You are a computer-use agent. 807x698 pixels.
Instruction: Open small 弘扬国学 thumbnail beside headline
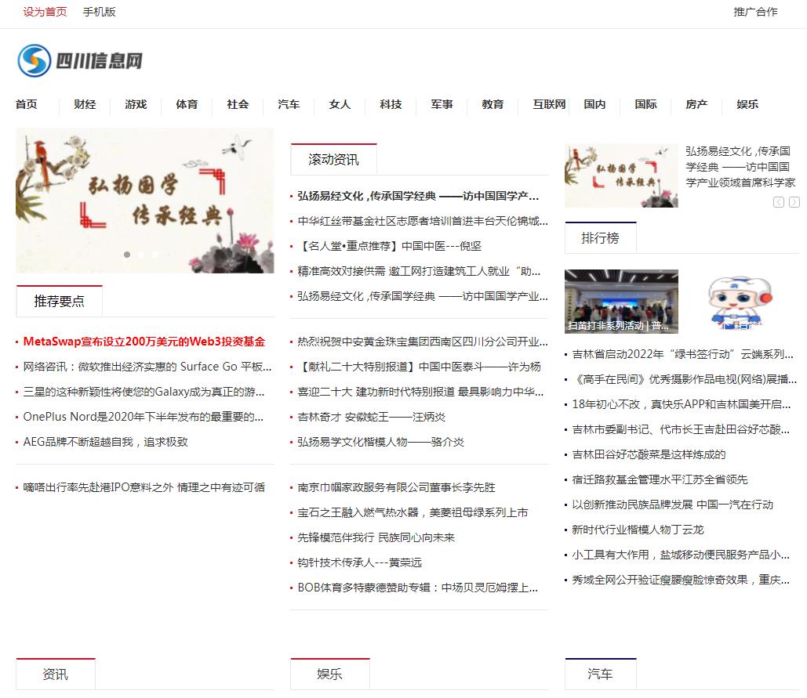coord(621,175)
